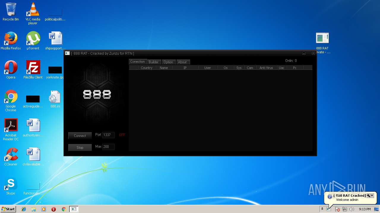Launch CCleaner desktop shortcut
Screen dimensions: 380x213
point(11,157)
